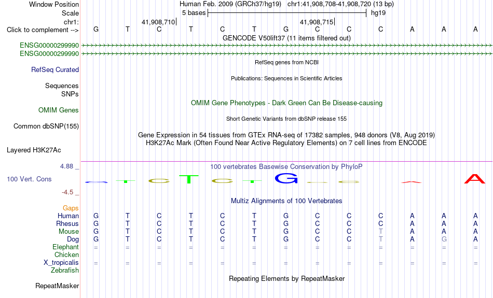Click '100 vertebrates Basewise Conservation by PhyloP' title
The image size is (493, 298).
pyautogui.click(x=286, y=167)
